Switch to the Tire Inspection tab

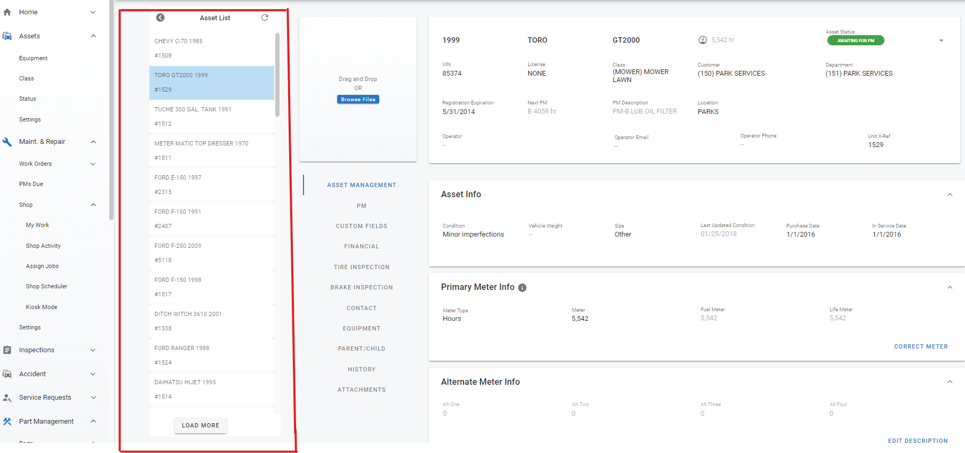(361, 267)
